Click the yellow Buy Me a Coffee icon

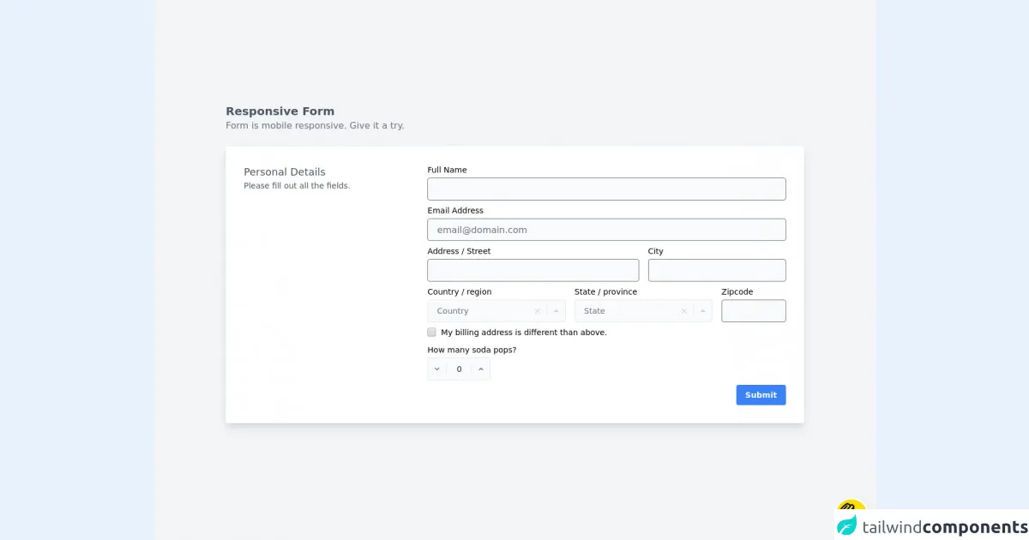851,507
